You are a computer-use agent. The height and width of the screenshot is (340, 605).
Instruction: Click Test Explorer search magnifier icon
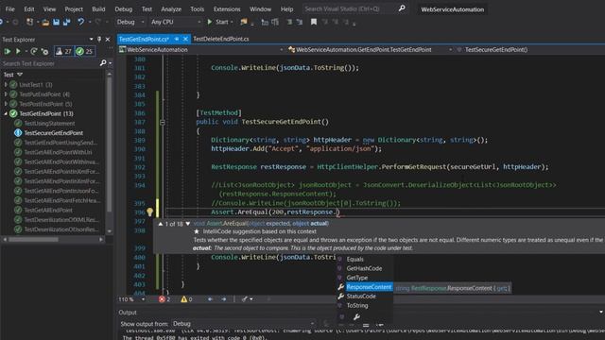(x=103, y=63)
